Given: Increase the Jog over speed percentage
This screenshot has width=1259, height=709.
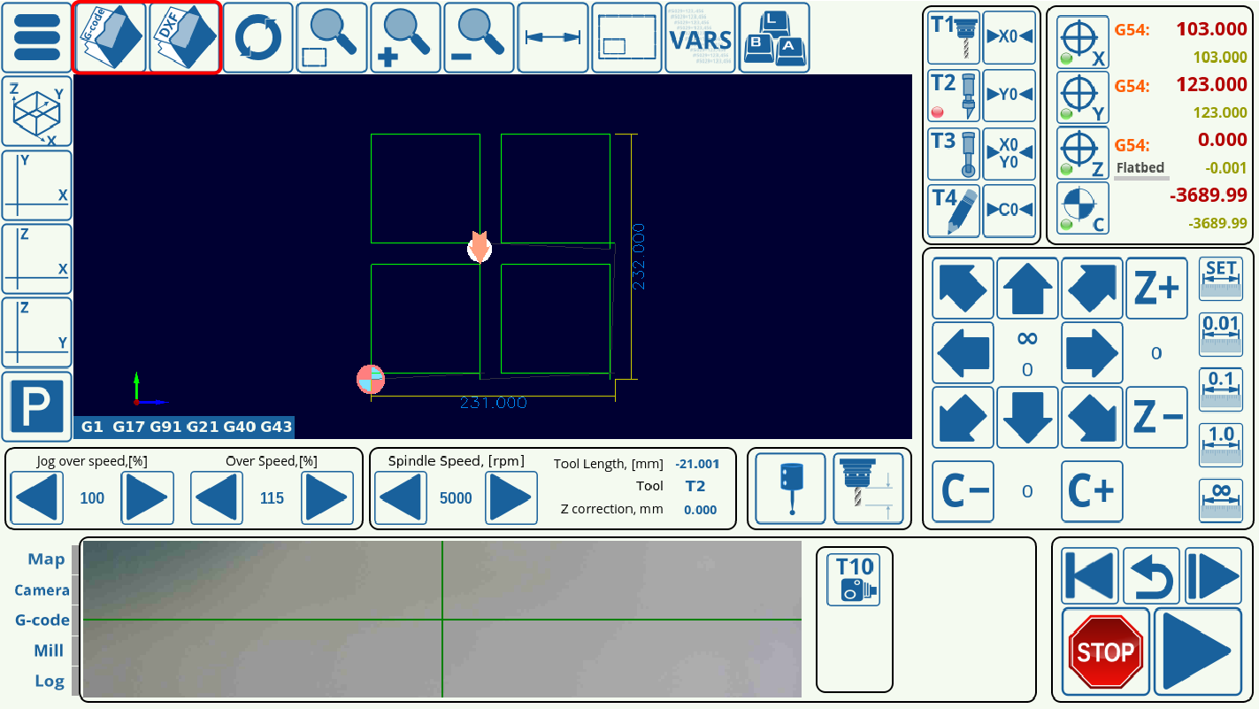Looking at the screenshot, I should [147, 498].
